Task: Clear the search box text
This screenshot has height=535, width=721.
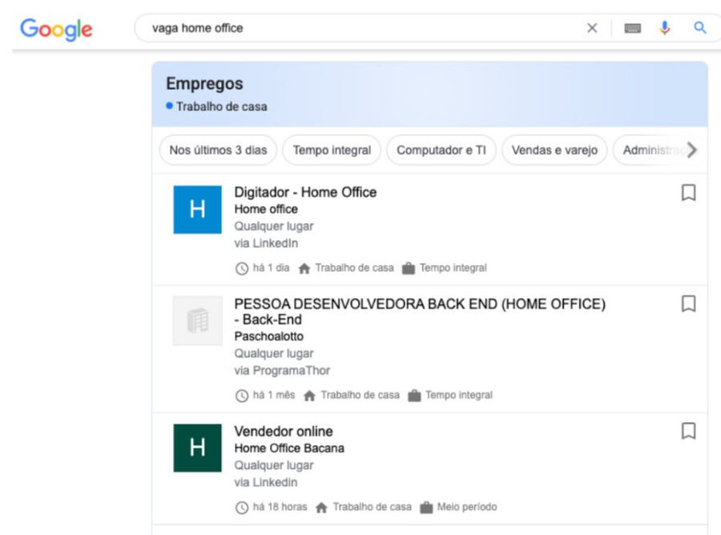Action: [592, 28]
